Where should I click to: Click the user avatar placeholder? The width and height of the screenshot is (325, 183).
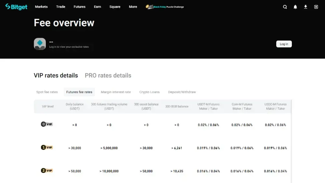click(x=40, y=44)
